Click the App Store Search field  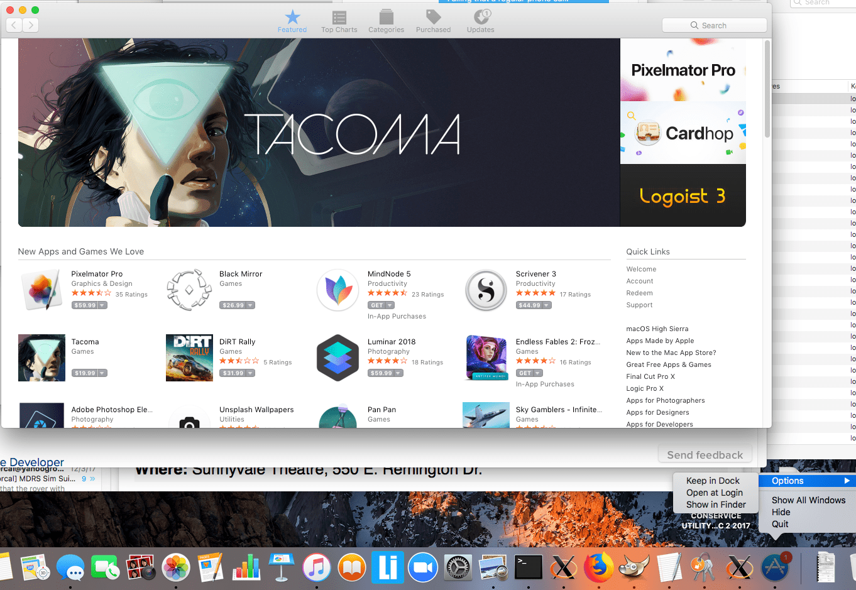[x=715, y=25]
